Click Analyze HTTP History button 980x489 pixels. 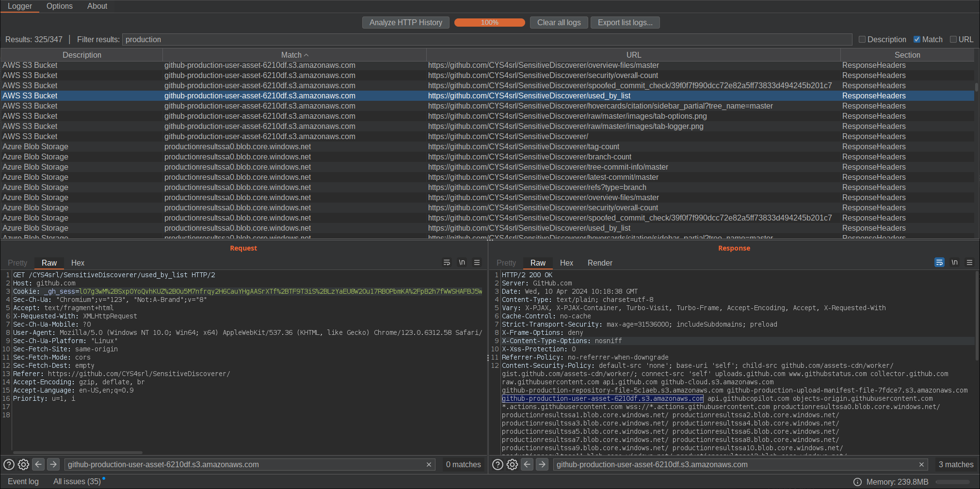point(406,23)
